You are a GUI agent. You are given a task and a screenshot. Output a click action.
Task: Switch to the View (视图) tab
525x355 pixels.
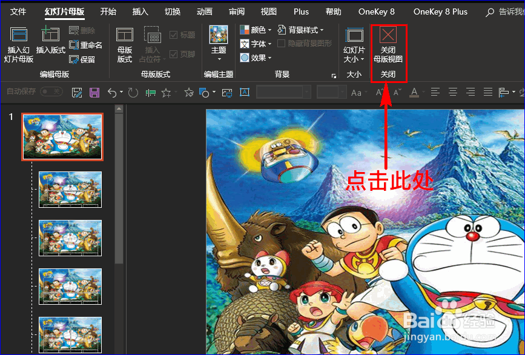click(269, 12)
